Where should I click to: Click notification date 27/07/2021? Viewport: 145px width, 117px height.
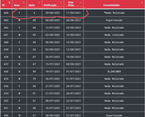coord(53,86)
